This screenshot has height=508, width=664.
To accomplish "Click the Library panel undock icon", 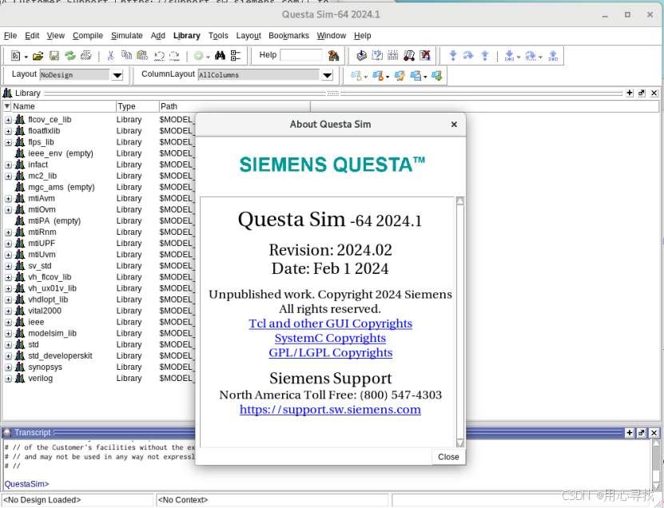I will tap(642, 93).
